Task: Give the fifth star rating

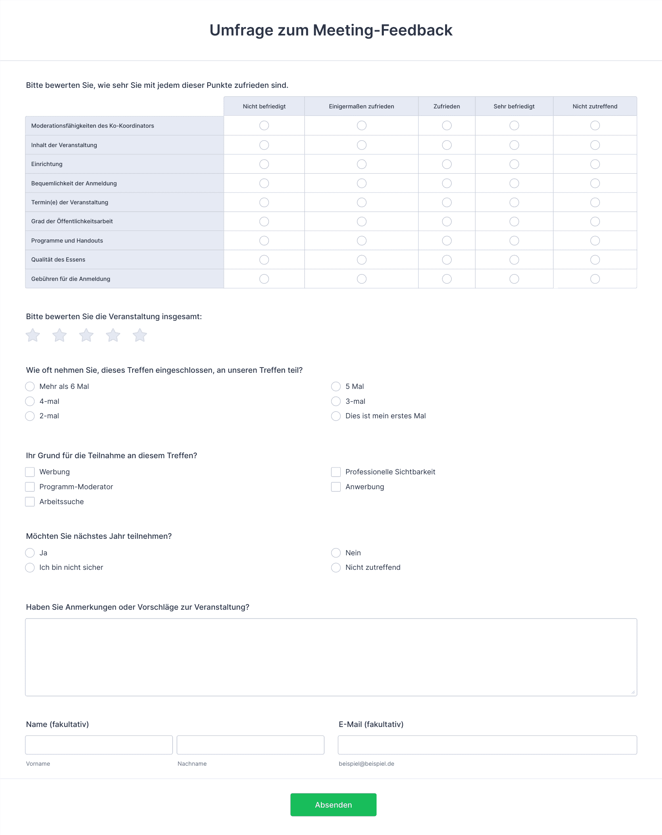Action: click(x=140, y=335)
